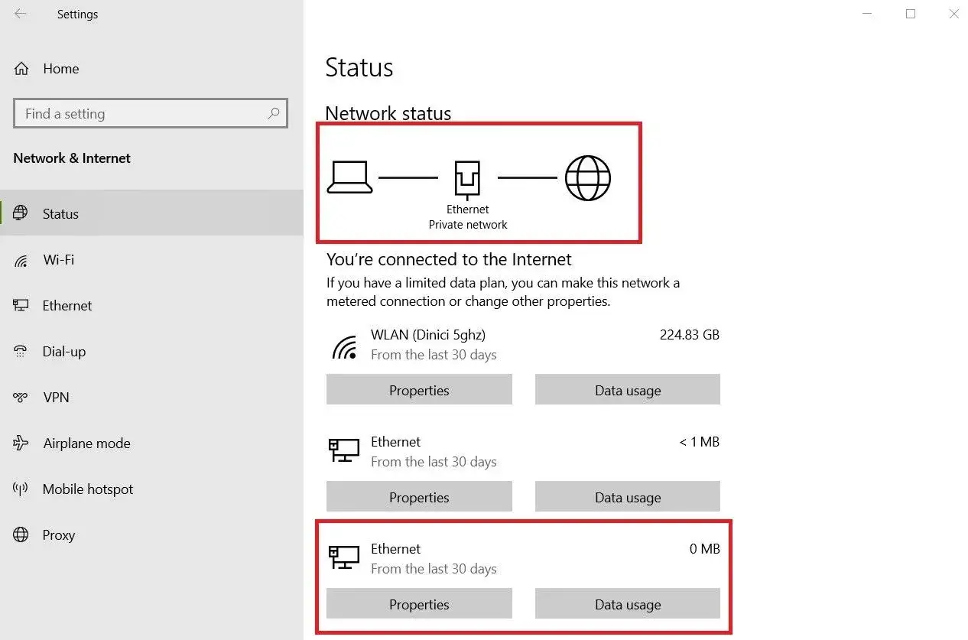Click the Network status heading
Image resolution: width=968 pixels, height=640 pixels.
pyautogui.click(x=388, y=113)
